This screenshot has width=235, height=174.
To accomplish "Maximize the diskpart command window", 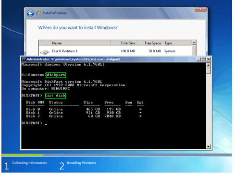I will click(x=203, y=59).
